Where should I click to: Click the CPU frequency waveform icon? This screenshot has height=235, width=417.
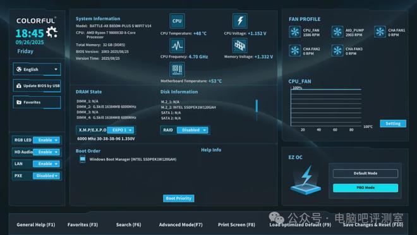click(x=177, y=45)
